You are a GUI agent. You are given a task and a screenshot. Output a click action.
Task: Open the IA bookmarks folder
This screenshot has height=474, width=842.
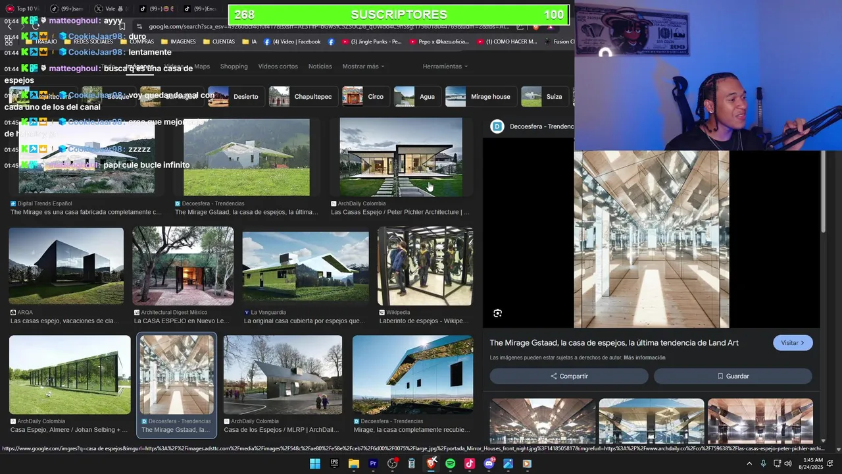click(249, 41)
